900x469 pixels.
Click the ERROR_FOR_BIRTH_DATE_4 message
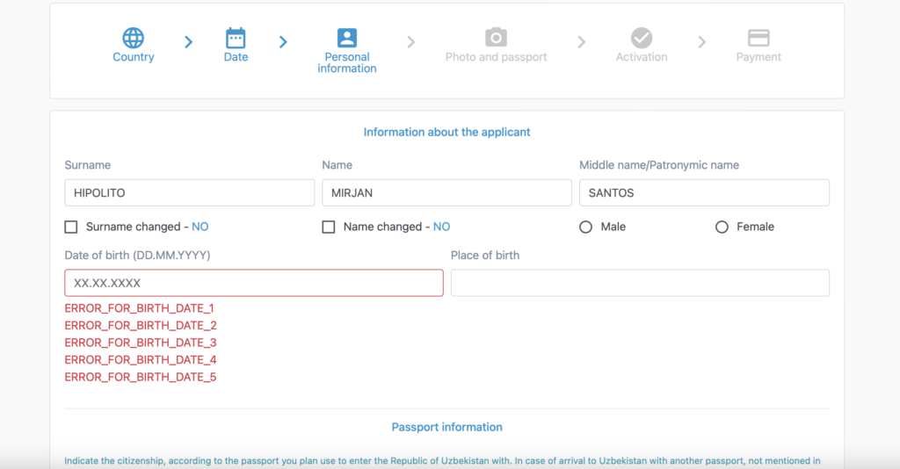click(141, 360)
